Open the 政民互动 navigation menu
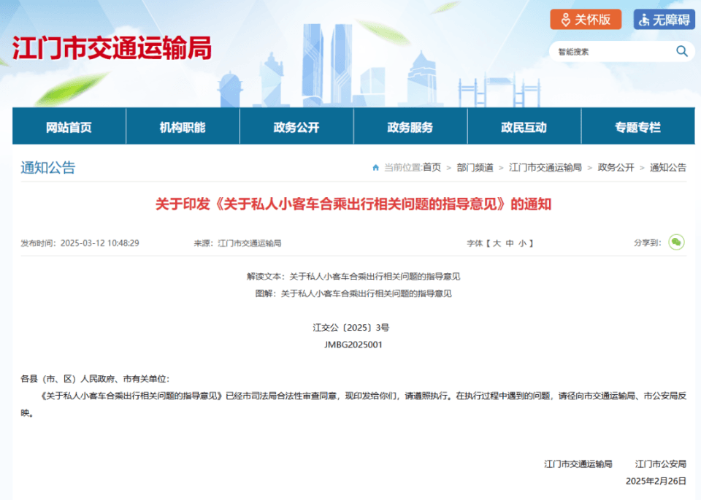The image size is (701, 500). pos(524,127)
